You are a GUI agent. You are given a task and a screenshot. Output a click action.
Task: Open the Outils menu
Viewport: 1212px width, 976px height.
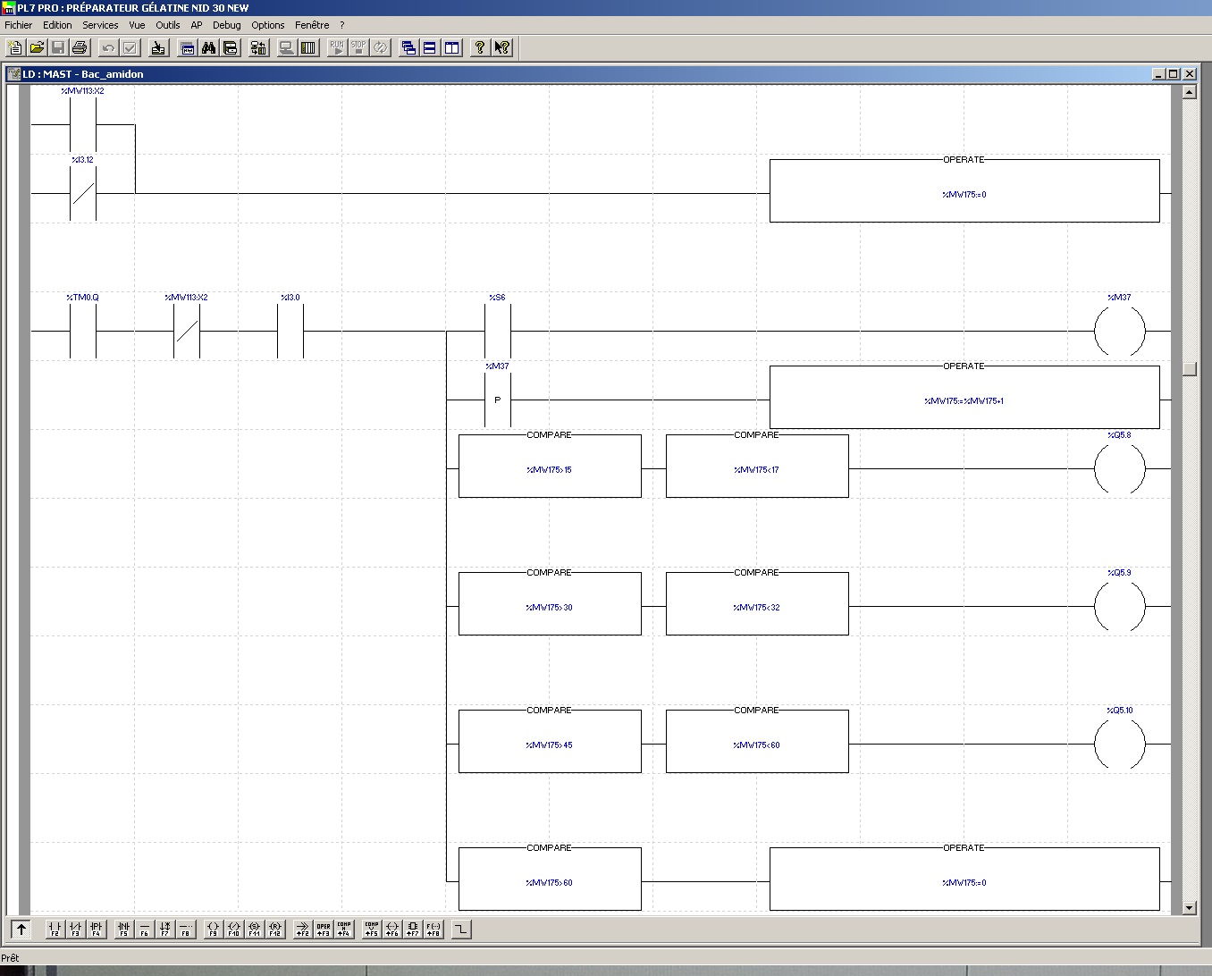click(167, 25)
